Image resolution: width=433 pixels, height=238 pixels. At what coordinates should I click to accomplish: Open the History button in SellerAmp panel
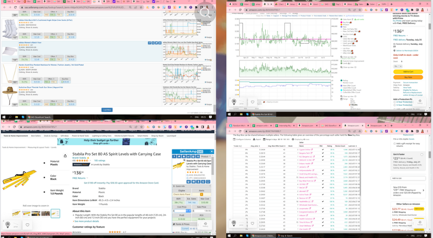pos(205,224)
